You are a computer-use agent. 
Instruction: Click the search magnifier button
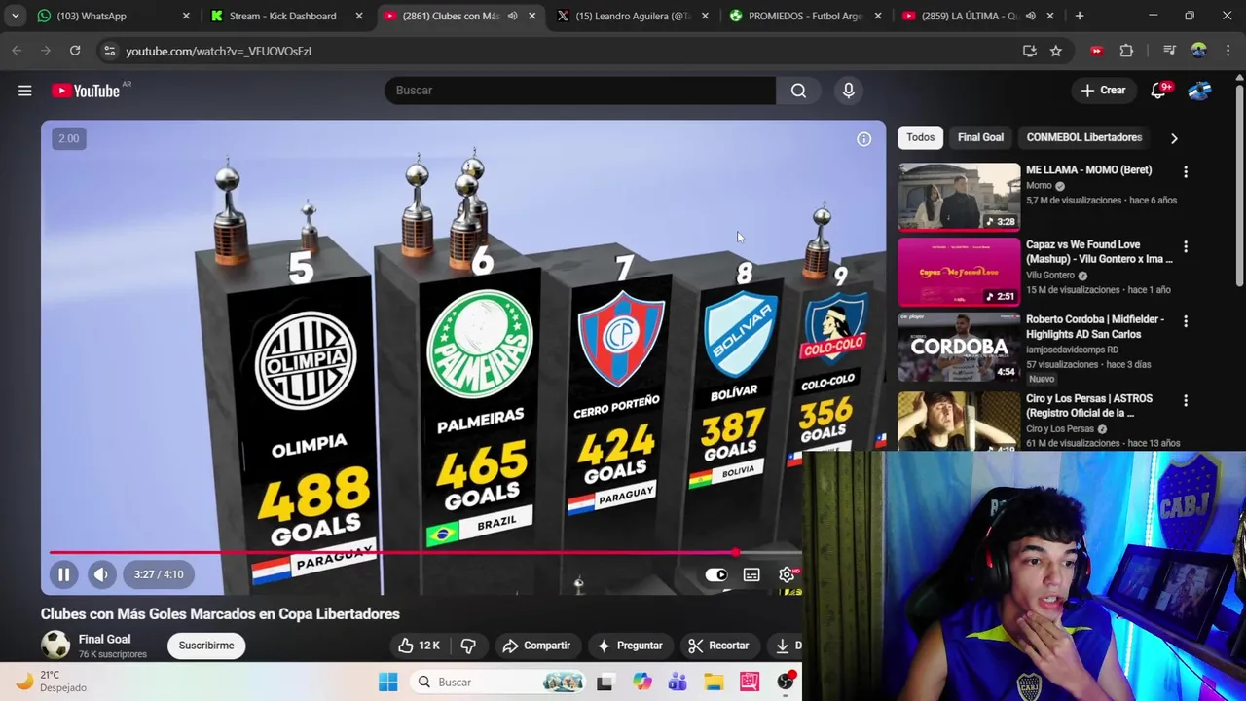[798, 91]
